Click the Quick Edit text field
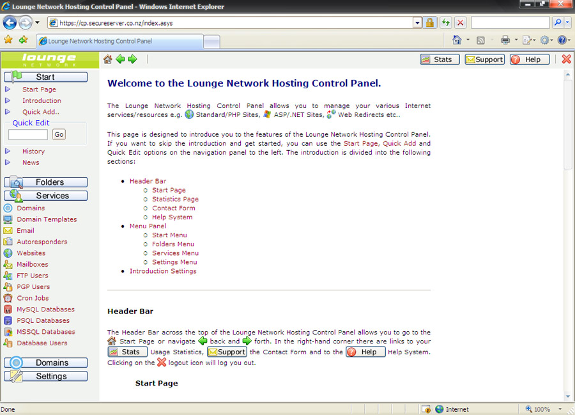 [28, 134]
